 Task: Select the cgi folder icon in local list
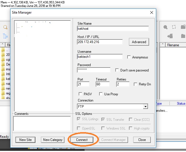click(3, 60)
